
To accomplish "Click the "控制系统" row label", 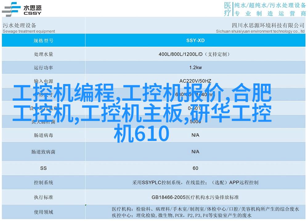I will pyautogui.click(x=43, y=183).
